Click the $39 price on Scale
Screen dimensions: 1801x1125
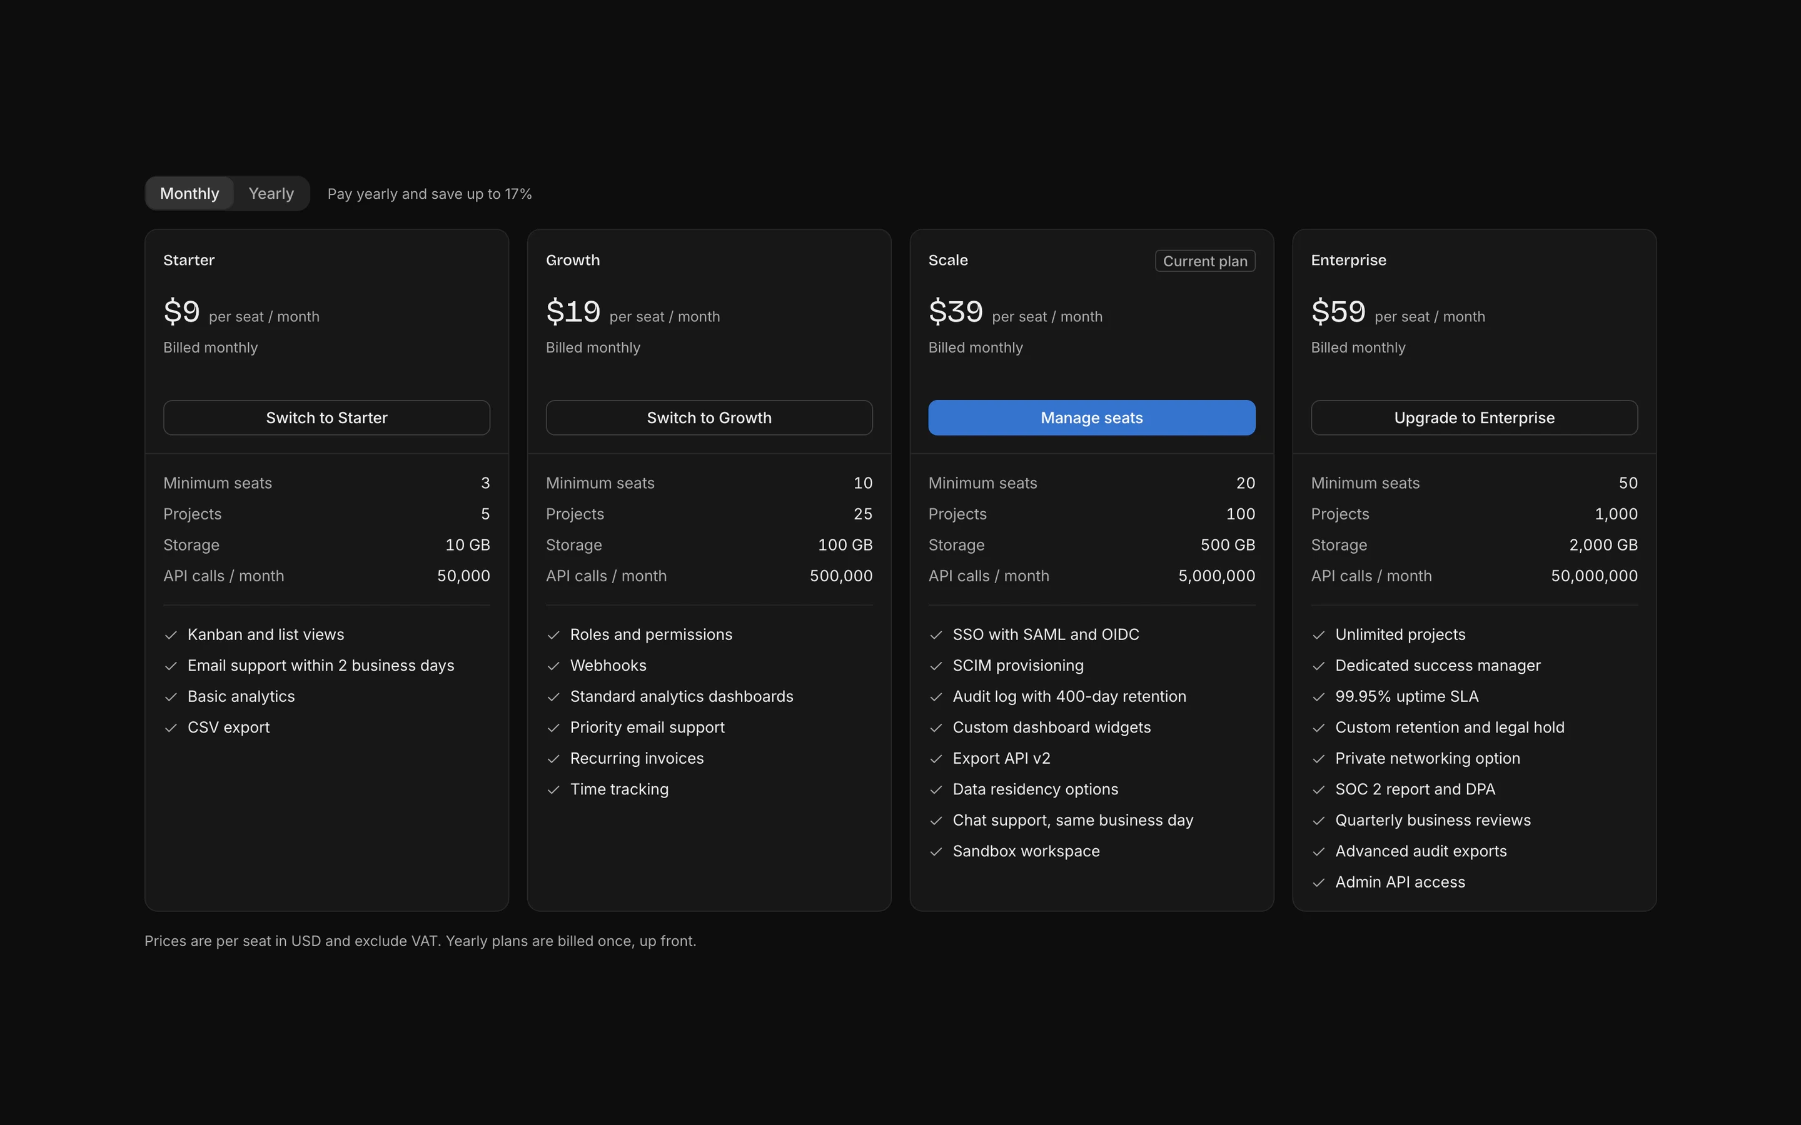point(956,311)
